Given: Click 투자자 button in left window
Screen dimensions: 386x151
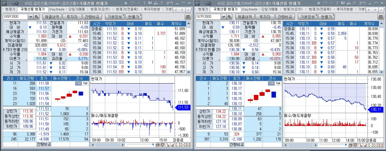Looking at the screenshot, I should (x=71, y=16).
